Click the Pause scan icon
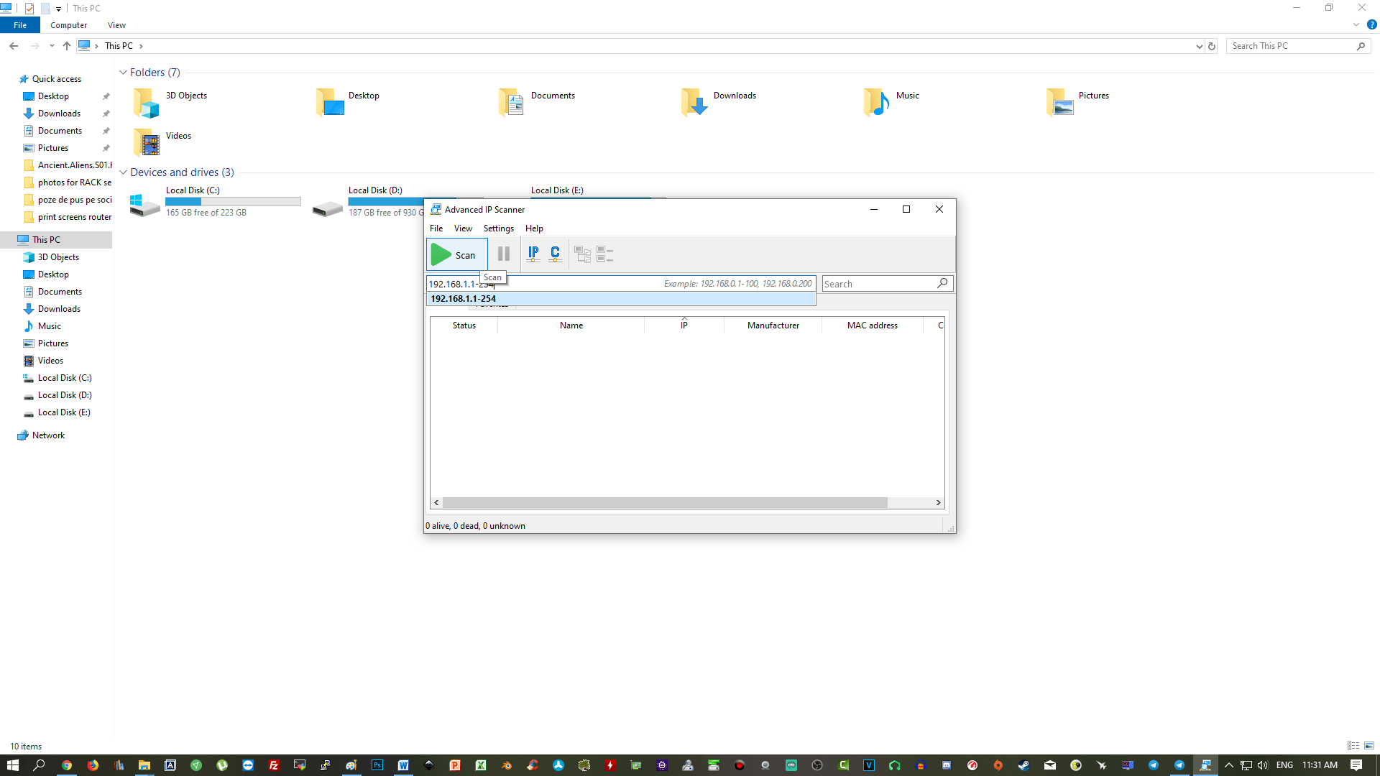Screen dimensions: 1380x776 pyautogui.click(x=504, y=254)
